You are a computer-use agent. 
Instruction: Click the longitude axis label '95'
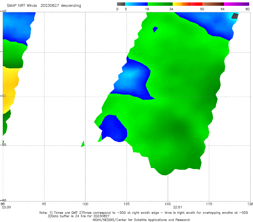pos(44,204)
